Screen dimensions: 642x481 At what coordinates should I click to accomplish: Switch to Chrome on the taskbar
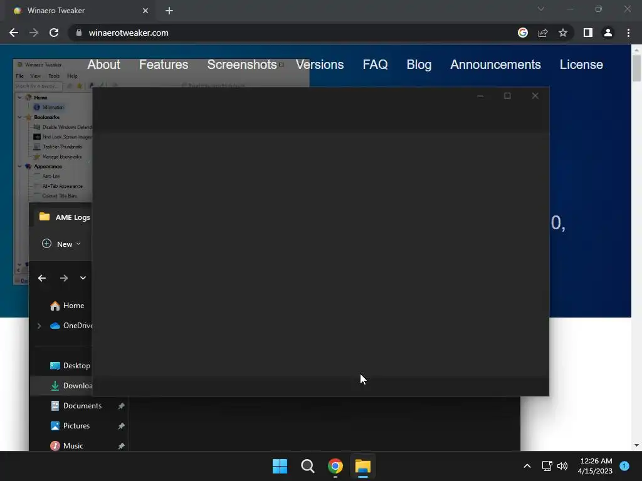click(335, 466)
